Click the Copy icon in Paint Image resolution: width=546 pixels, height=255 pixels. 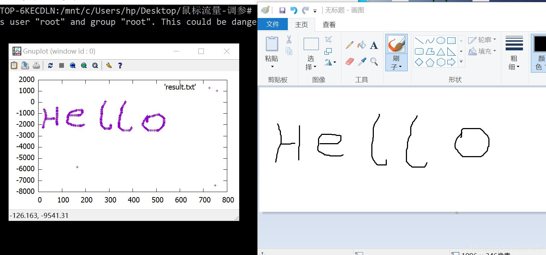coord(289,51)
